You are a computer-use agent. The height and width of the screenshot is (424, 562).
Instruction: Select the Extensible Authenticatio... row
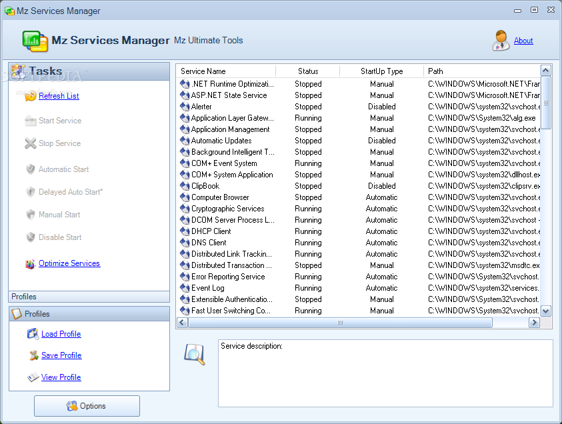(x=359, y=299)
